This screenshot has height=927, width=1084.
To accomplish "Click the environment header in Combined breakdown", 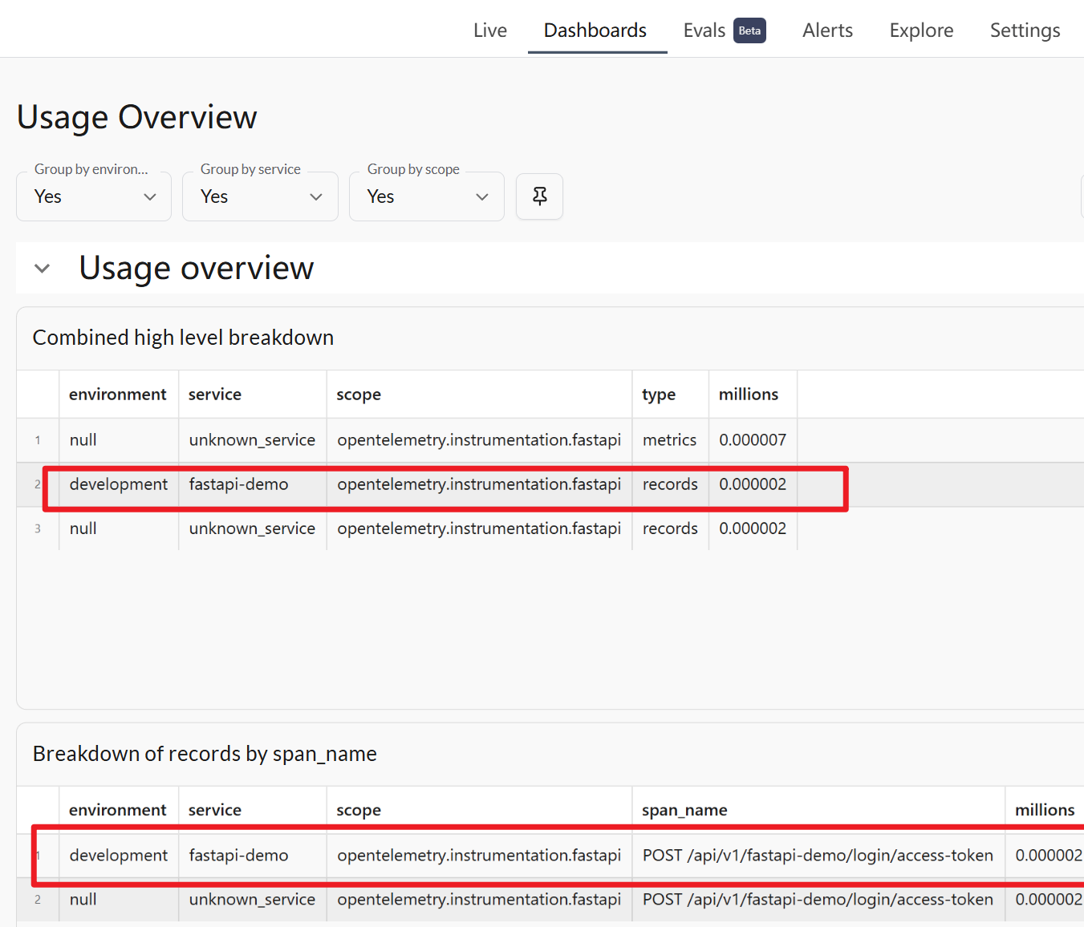I will pyautogui.click(x=117, y=395).
